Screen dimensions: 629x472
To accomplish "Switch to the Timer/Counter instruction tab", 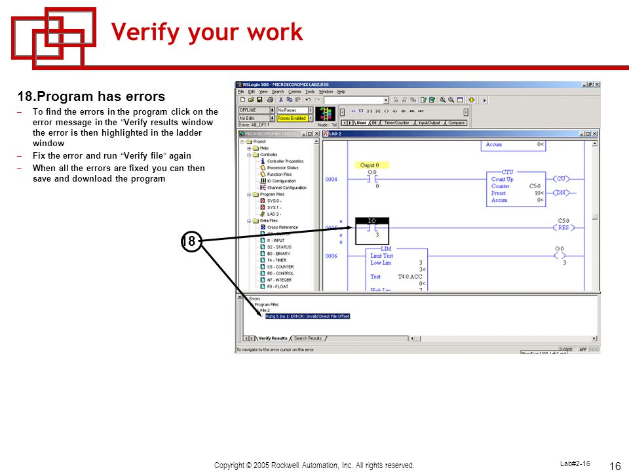I will (397, 123).
